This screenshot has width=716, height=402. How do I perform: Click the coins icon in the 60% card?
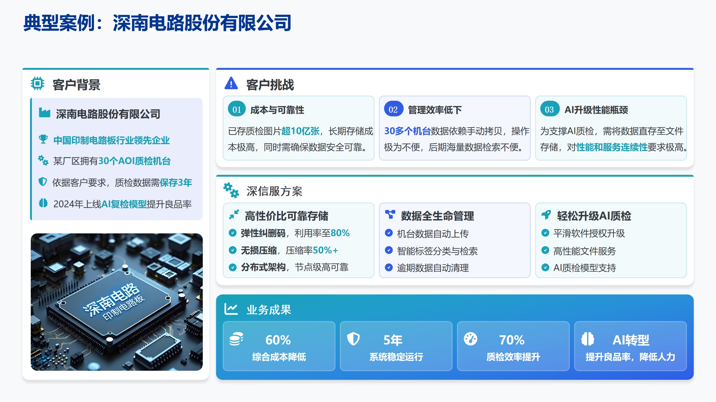click(236, 339)
